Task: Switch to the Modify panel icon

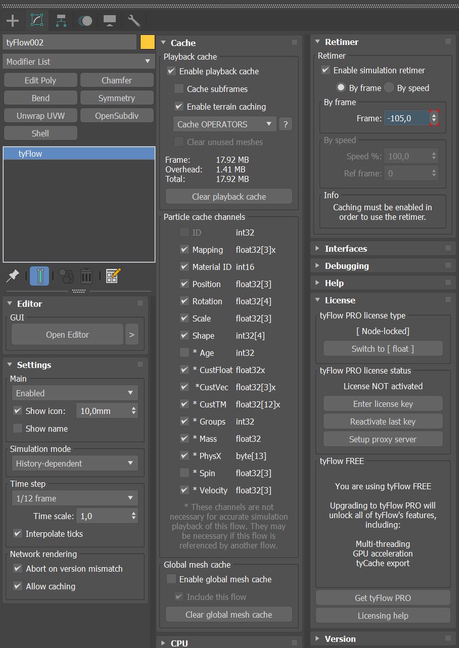Action: (37, 20)
